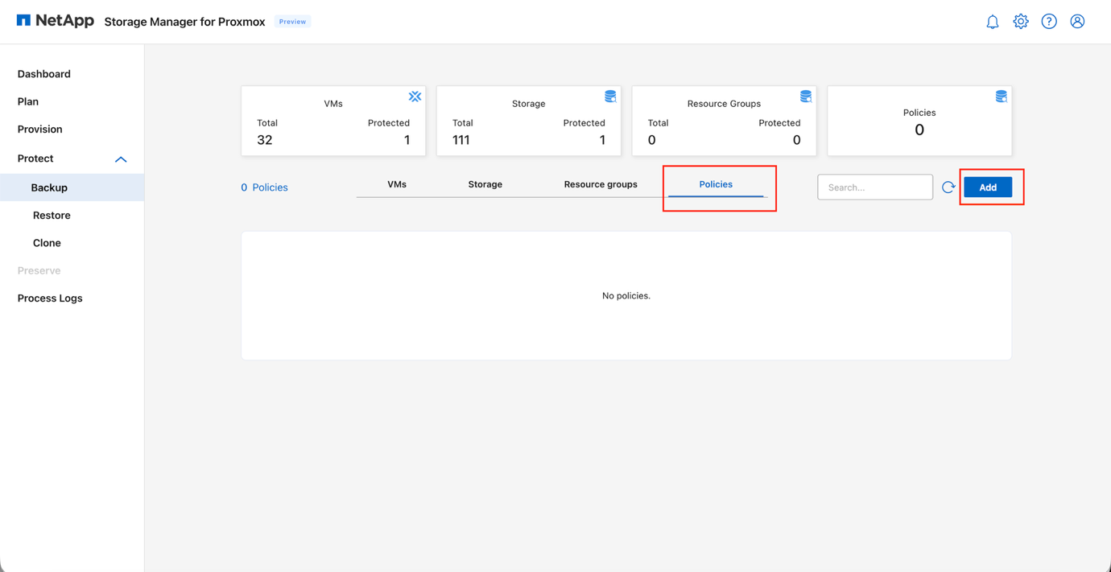1111x572 pixels.
Task: Open the notifications bell
Action: click(992, 21)
